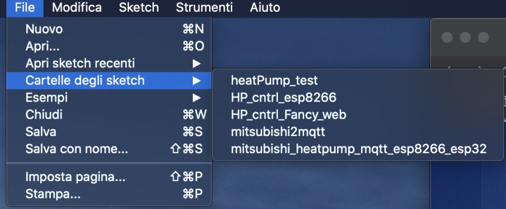Select Chiudi to close the sketch
This screenshot has width=506, height=209.
pyautogui.click(x=109, y=114)
